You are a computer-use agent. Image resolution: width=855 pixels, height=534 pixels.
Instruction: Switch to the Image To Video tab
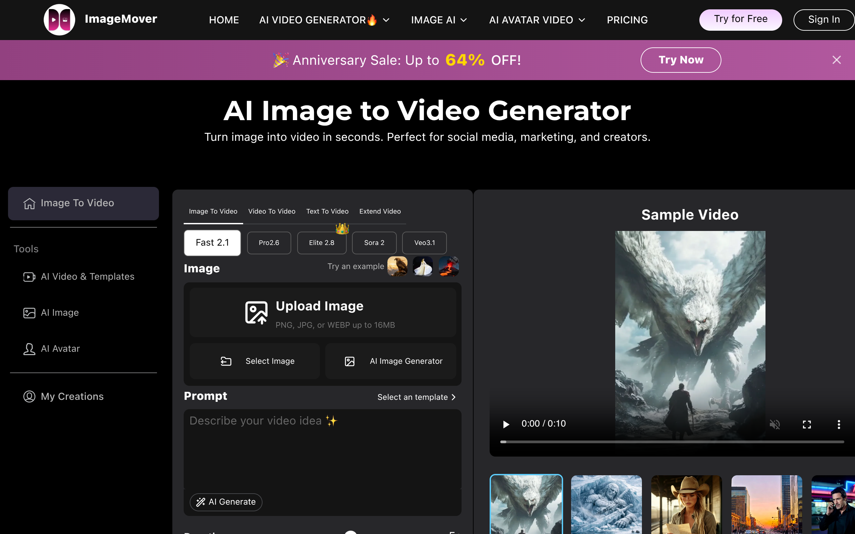(213, 211)
